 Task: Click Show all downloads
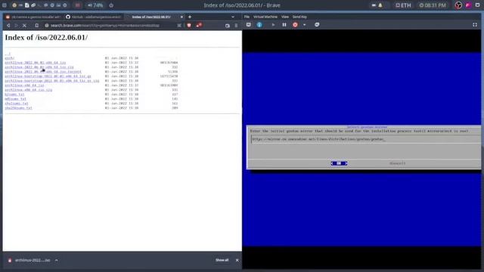(222, 260)
